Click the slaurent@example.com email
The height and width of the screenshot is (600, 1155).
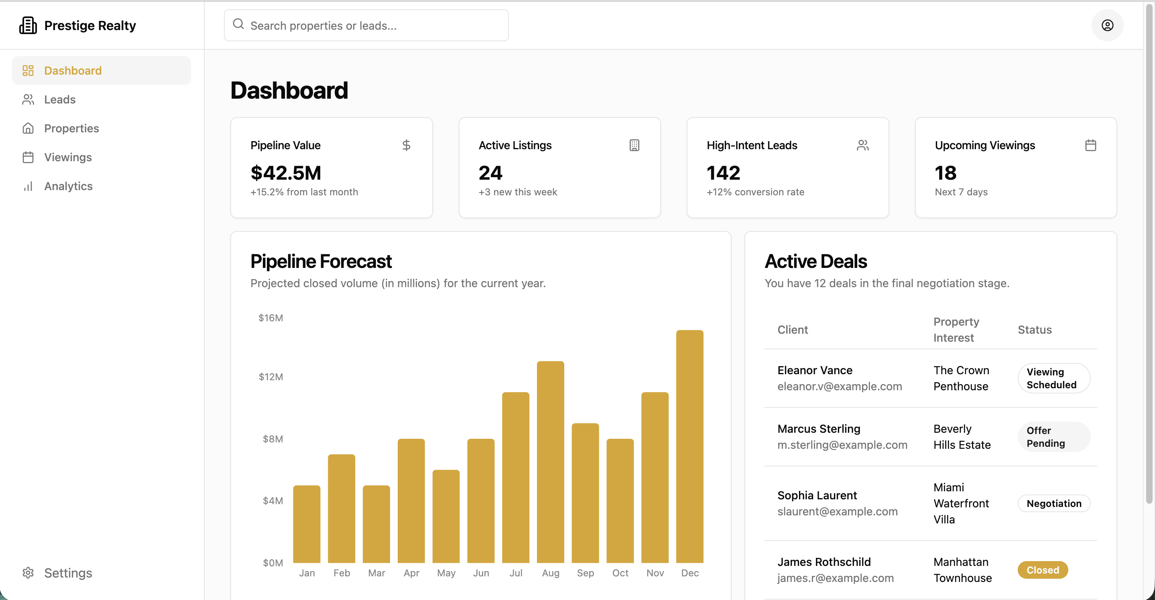coord(837,511)
